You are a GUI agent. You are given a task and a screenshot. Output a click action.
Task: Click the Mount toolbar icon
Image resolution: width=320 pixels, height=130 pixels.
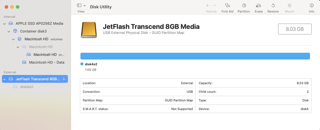point(289,6)
